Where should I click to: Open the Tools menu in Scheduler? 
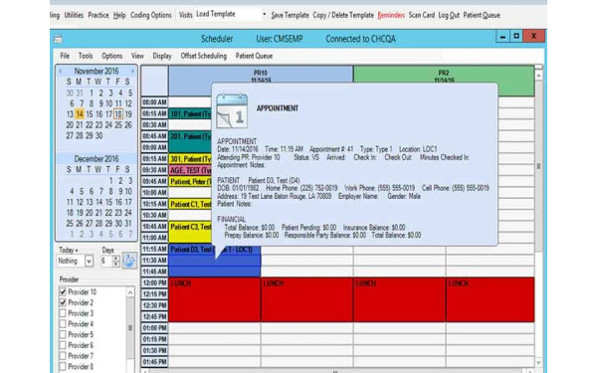point(86,56)
